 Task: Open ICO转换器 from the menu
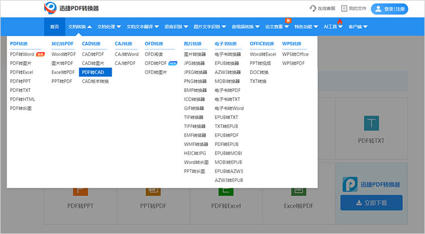(x=194, y=99)
